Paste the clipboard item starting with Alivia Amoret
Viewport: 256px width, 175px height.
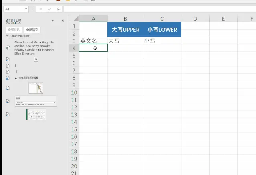coord(34,48)
